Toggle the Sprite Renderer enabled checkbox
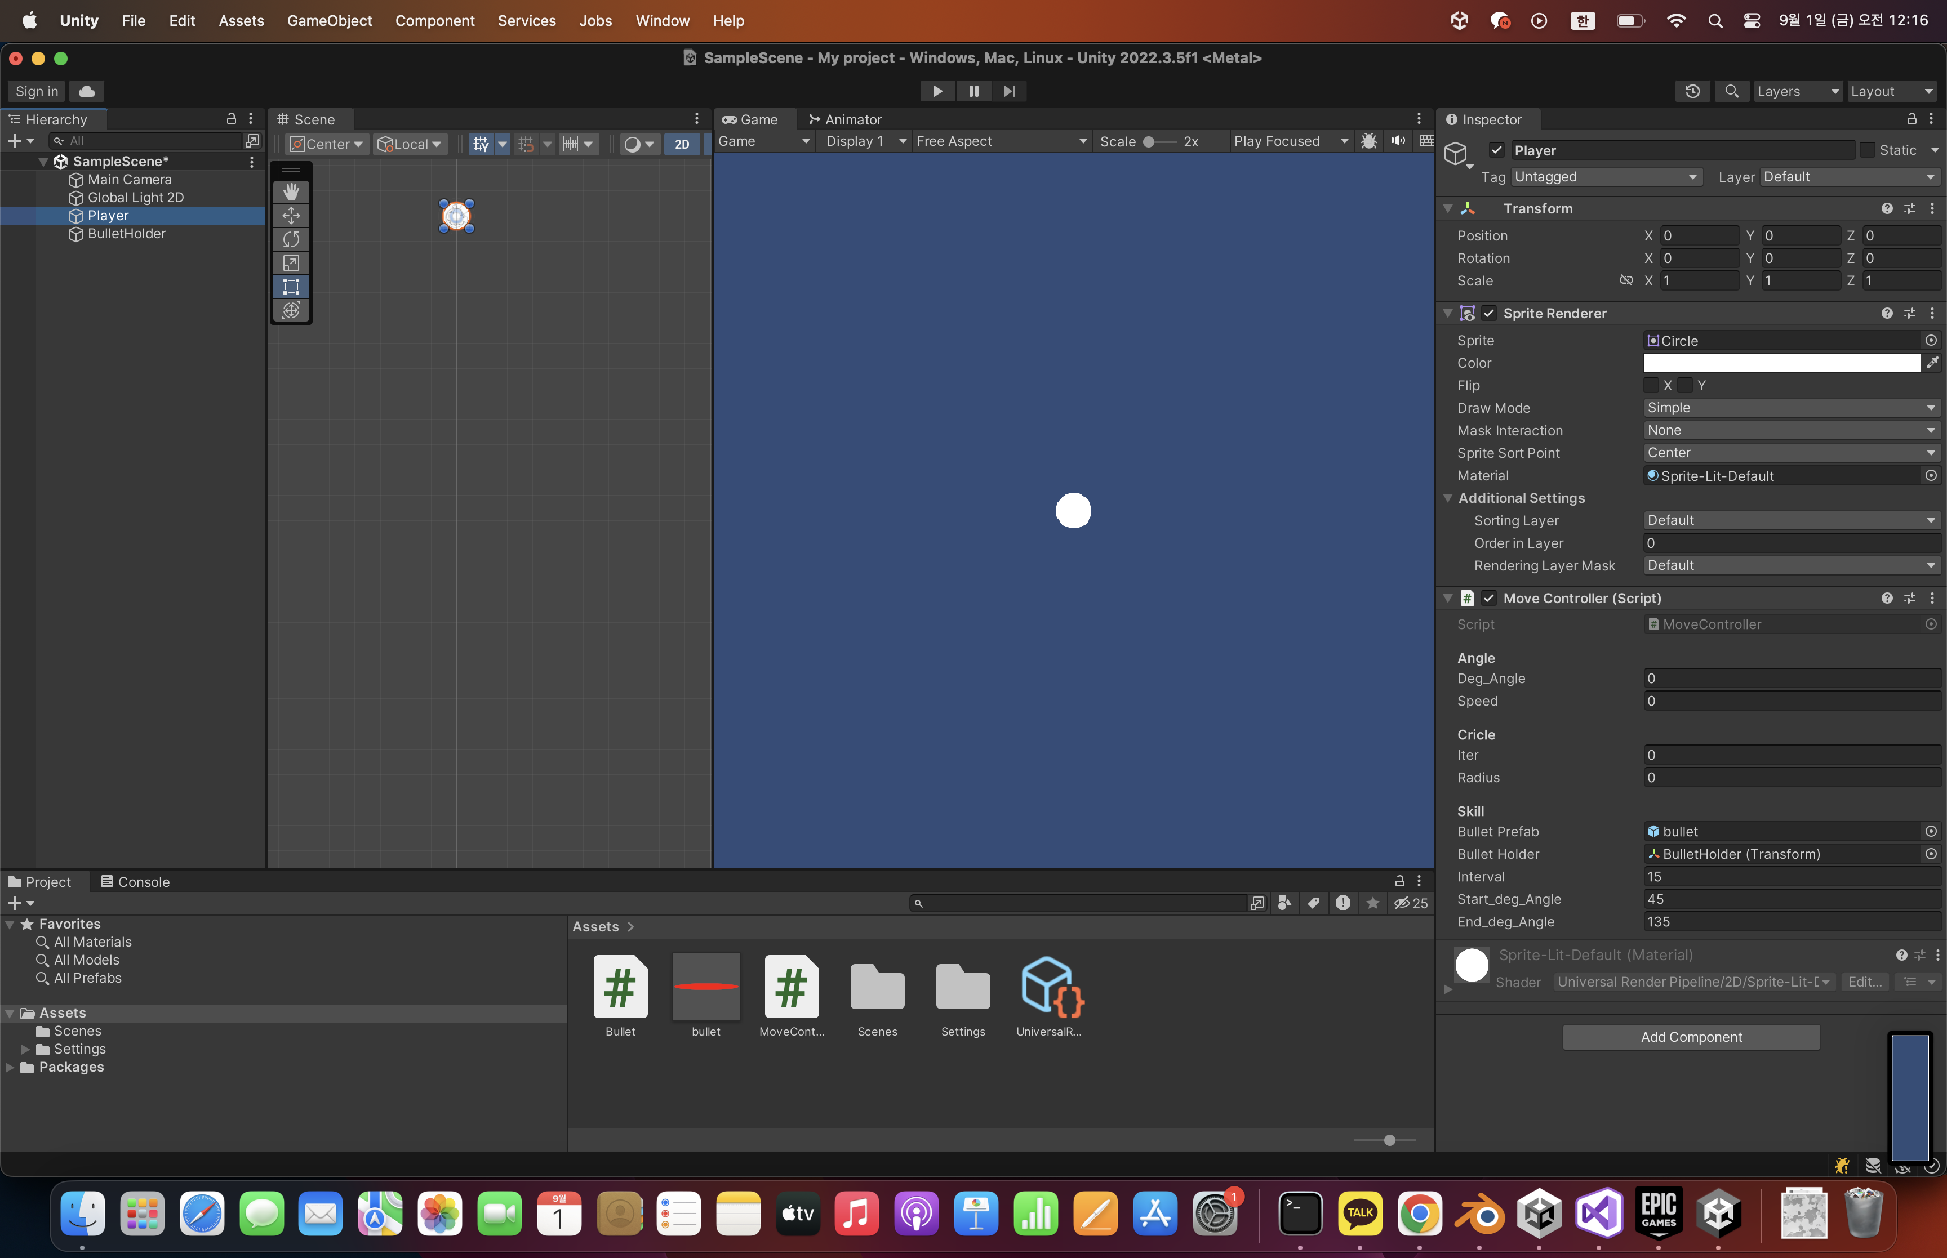Viewport: 1947px width, 1258px height. click(1490, 314)
